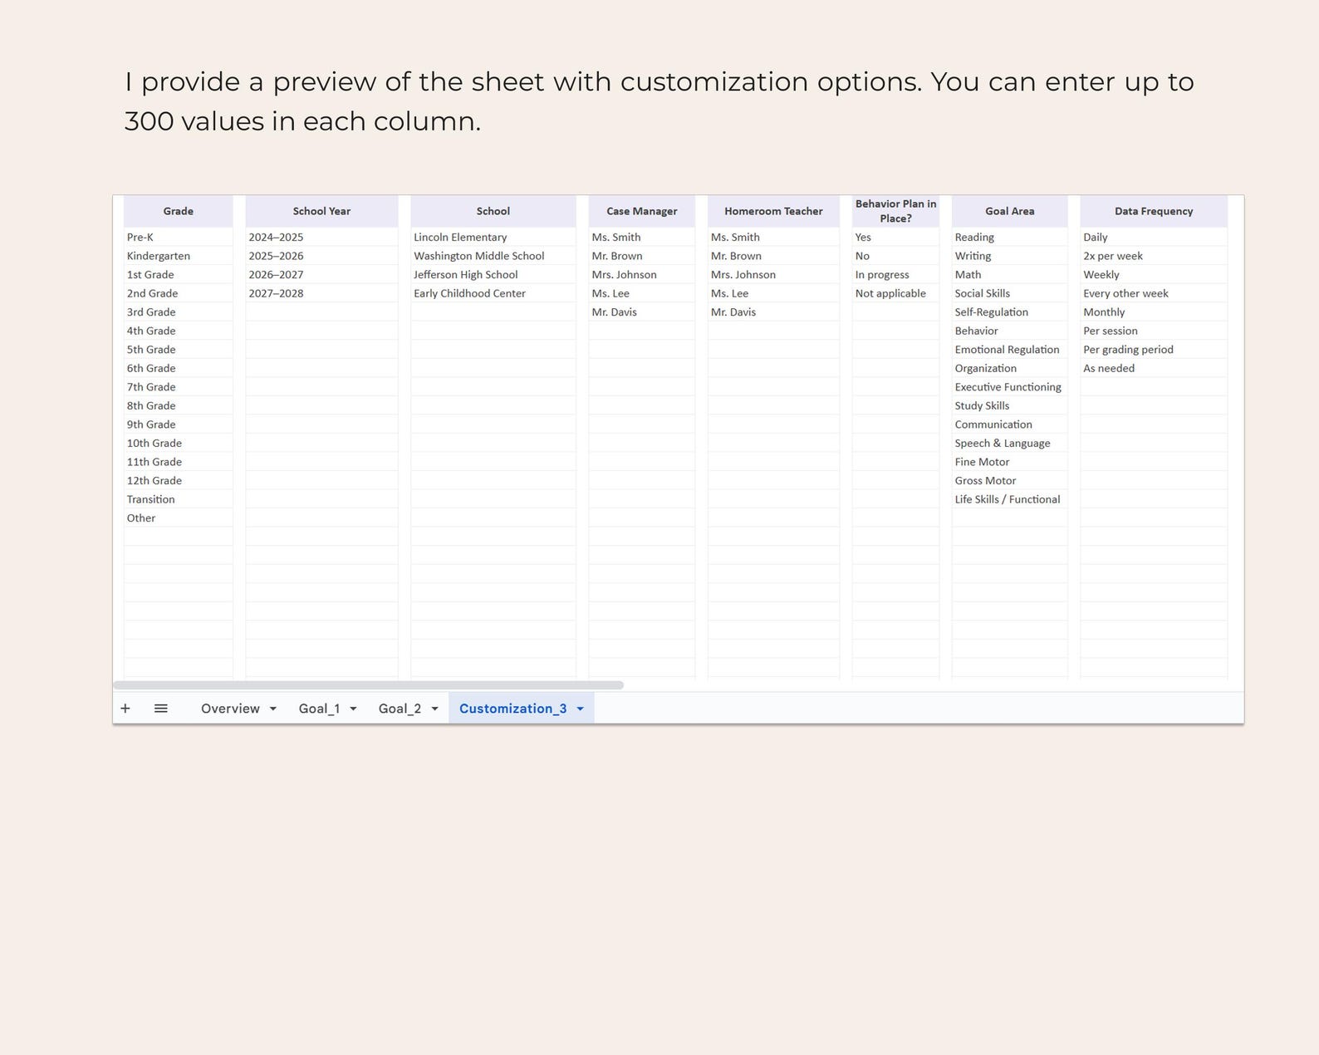The image size is (1319, 1055).
Task: Switch to the Goal_2 sheet tab
Action: (400, 709)
